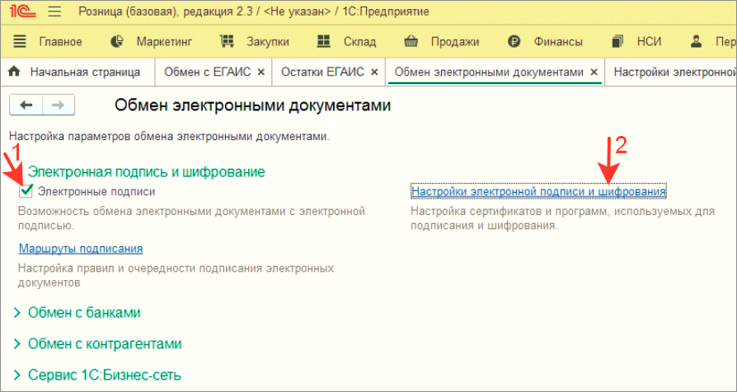
Task: Click description Настройка сертификатов и программ
Action: click(562, 218)
